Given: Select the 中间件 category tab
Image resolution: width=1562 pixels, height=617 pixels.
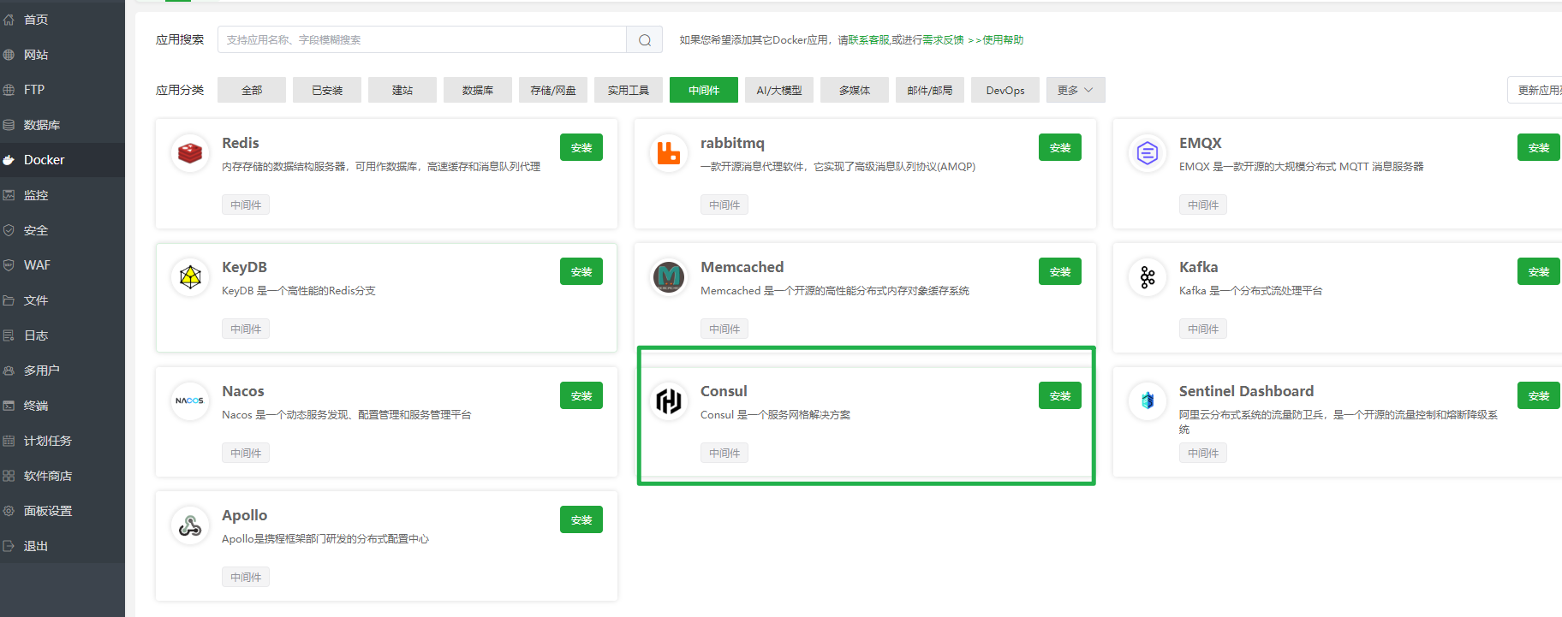Looking at the screenshot, I should (704, 90).
